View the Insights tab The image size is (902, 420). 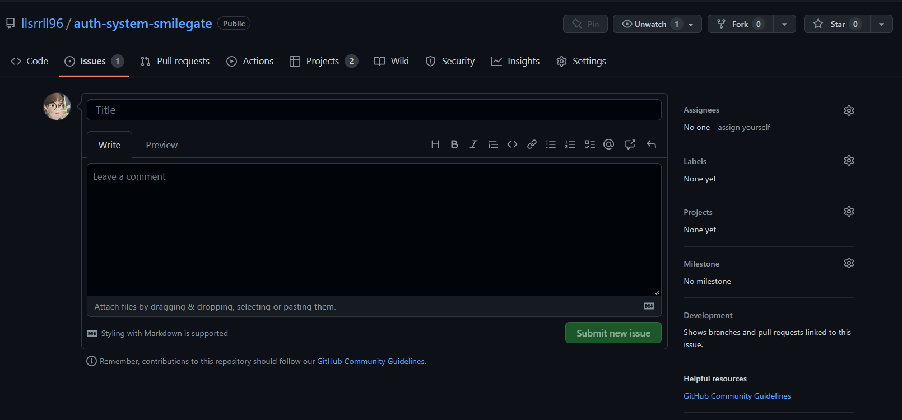tap(515, 61)
